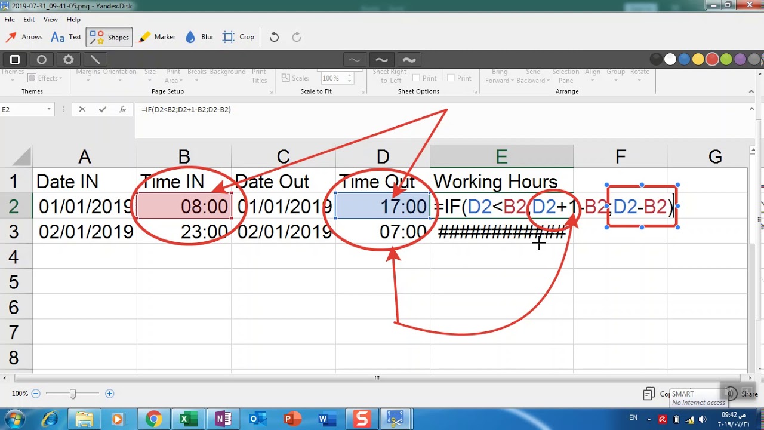The height and width of the screenshot is (430, 764).
Task: Open the File menu
Action: tap(10, 20)
